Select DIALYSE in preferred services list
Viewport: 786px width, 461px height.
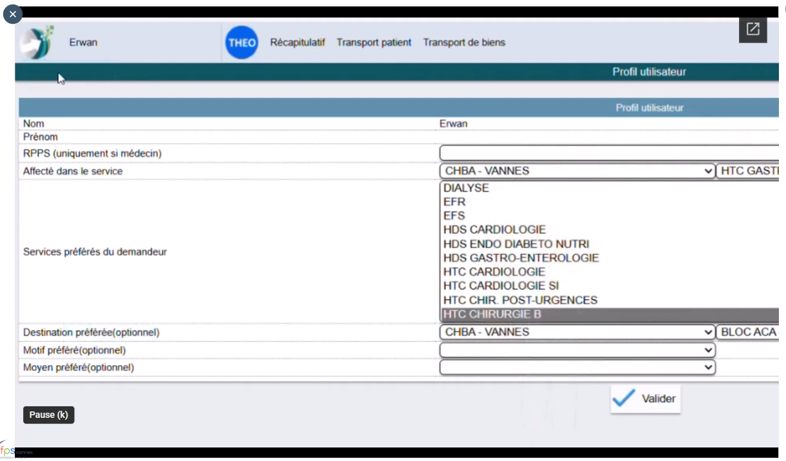[x=466, y=188]
